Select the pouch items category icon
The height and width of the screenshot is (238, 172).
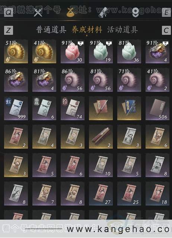tap(71, 12)
